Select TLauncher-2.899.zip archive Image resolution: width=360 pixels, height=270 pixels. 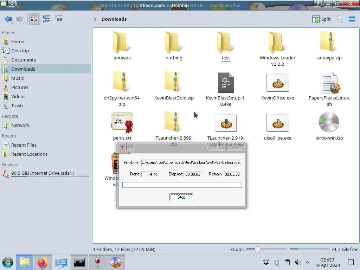coord(174,123)
